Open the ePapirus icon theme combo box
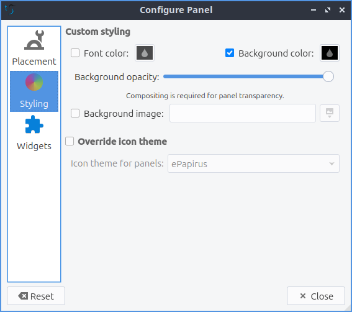Viewport: 352px width, 312px height. (253, 163)
